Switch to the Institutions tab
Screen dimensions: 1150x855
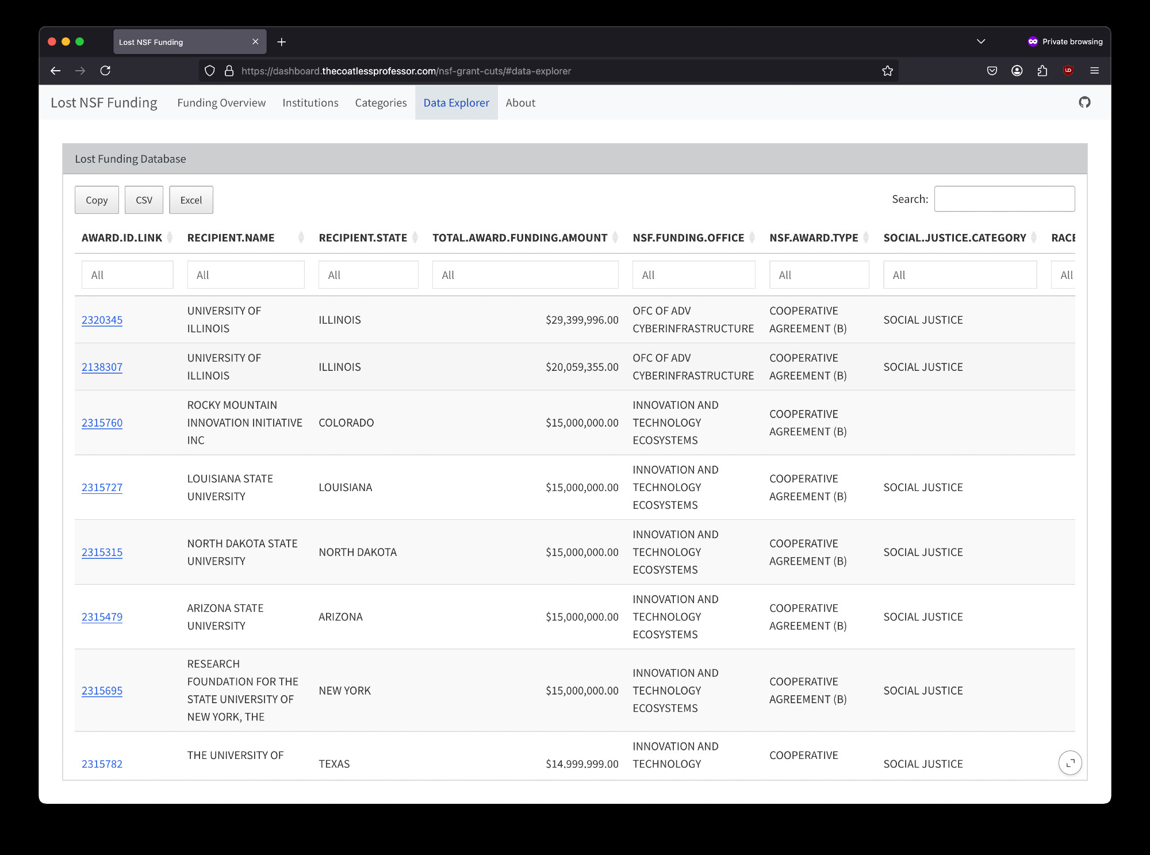click(310, 103)
